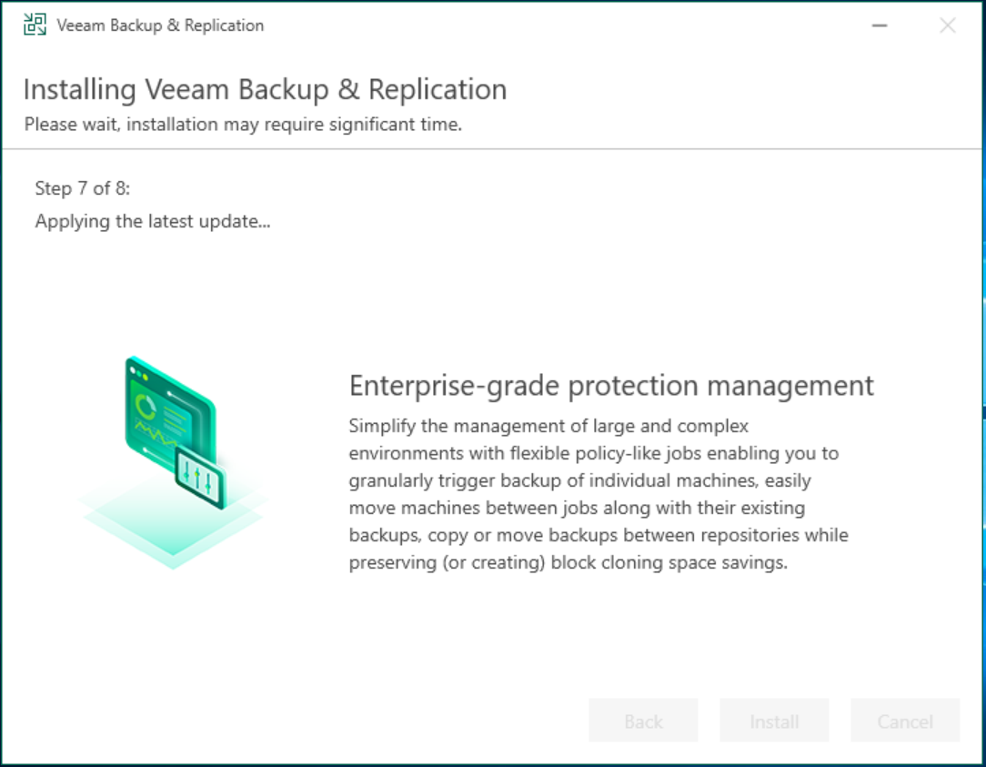This screenshot has height=767, width=986.
Task: Select the Cancel button
Action: coord(904,721)
